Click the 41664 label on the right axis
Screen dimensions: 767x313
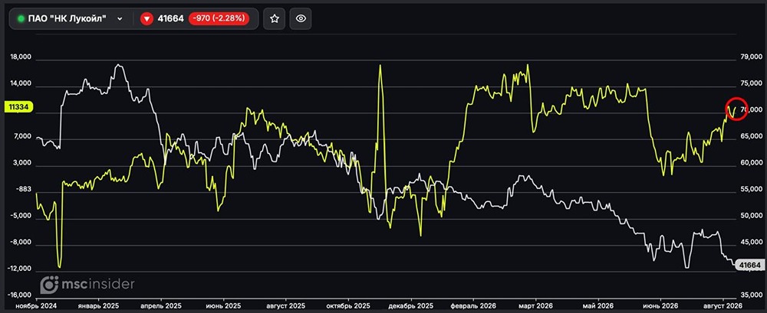click(x=750, y=265)
